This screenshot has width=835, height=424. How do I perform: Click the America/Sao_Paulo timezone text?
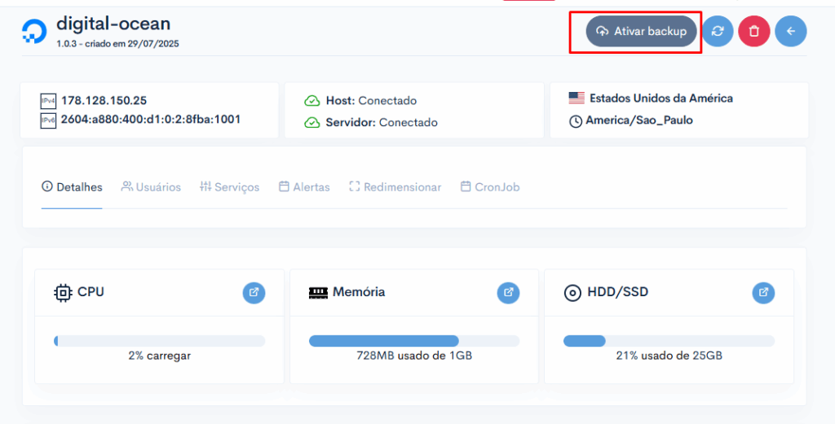pos(639,120)
